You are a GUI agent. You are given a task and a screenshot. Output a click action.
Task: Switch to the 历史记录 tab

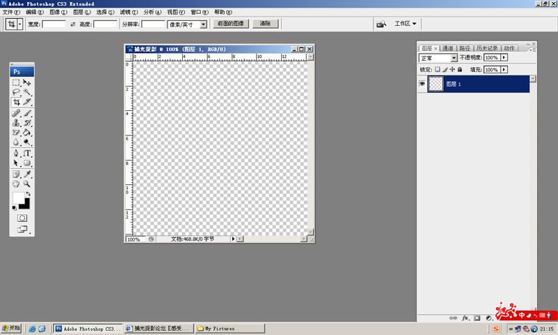pos(487,48)
